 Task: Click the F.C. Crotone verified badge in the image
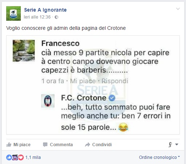coord(112,98)
